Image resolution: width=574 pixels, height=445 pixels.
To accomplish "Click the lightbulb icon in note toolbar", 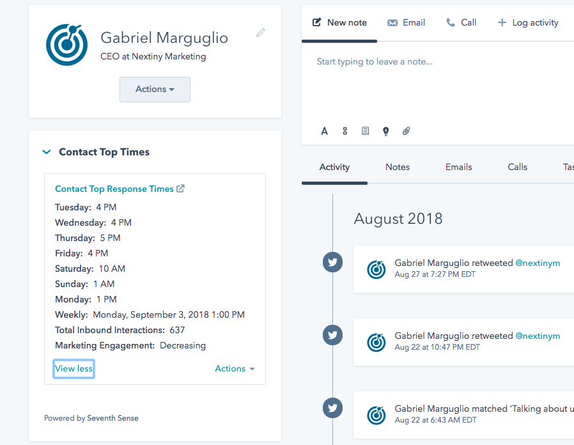I will click(x=386, y=131).
